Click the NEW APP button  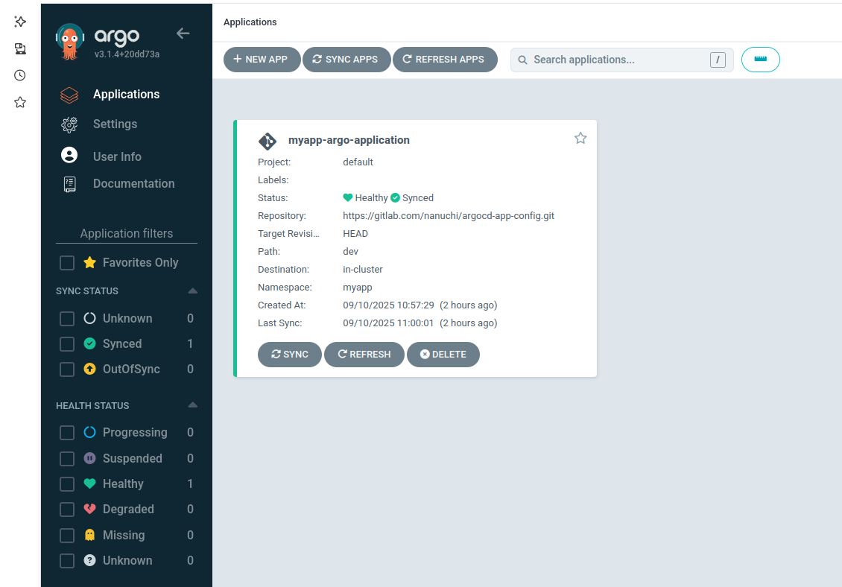(261, 60)
